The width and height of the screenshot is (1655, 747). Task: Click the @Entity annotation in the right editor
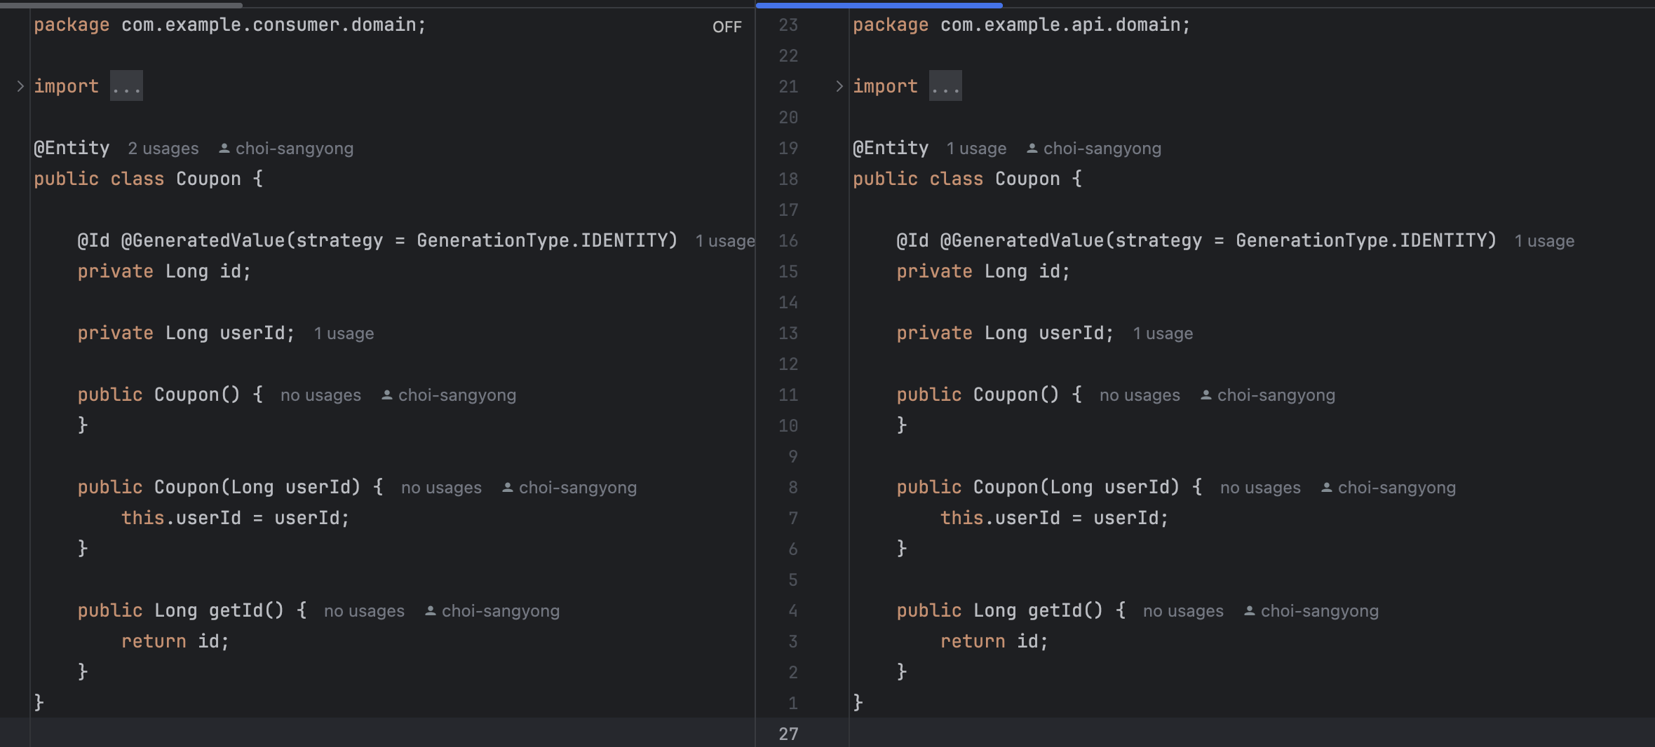pyautogui.click(x=891, y=149)
